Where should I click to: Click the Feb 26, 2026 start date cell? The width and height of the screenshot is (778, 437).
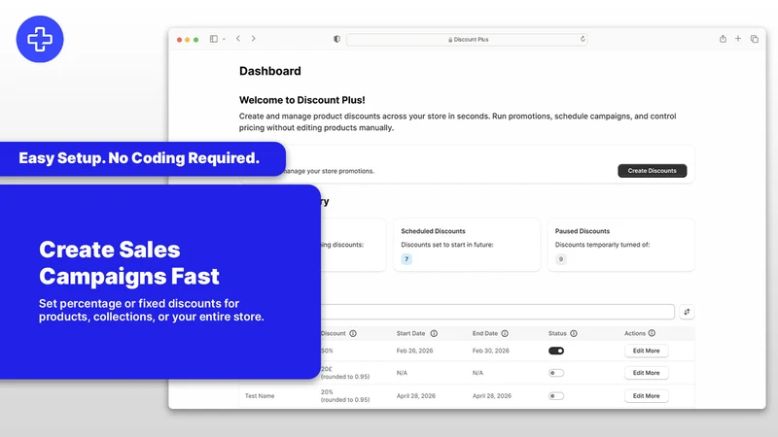tap(414, 351)
